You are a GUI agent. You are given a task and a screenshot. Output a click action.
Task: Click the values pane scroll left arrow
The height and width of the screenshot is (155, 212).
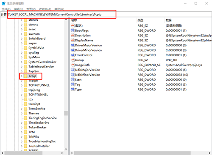72,153
